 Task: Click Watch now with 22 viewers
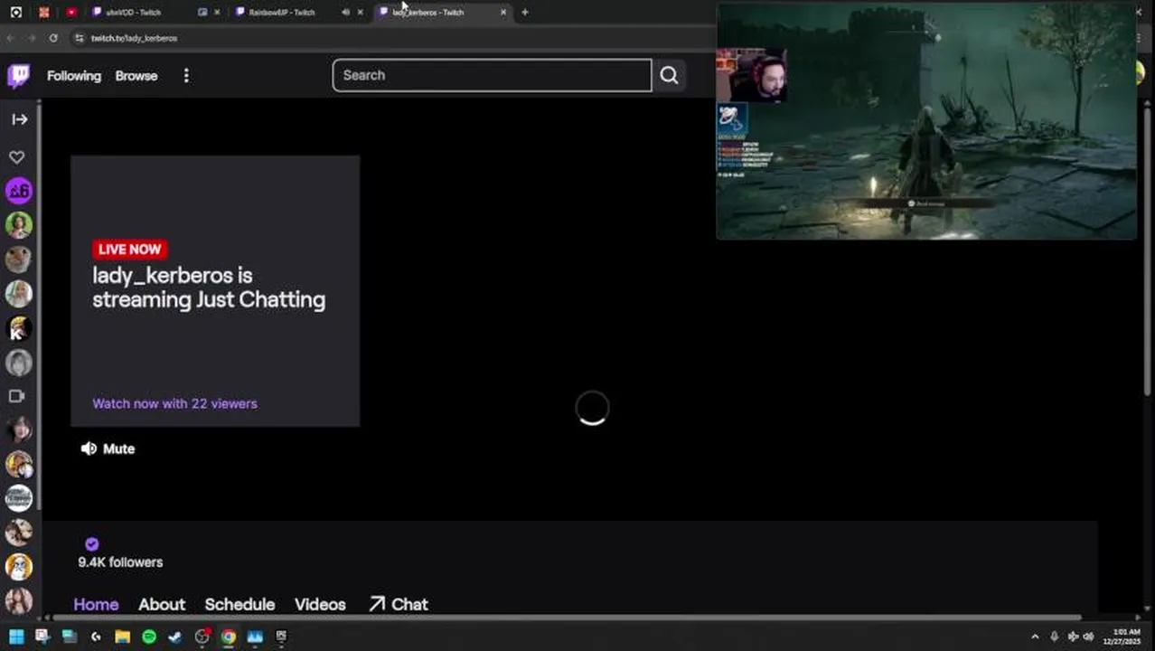pos(174,403)
